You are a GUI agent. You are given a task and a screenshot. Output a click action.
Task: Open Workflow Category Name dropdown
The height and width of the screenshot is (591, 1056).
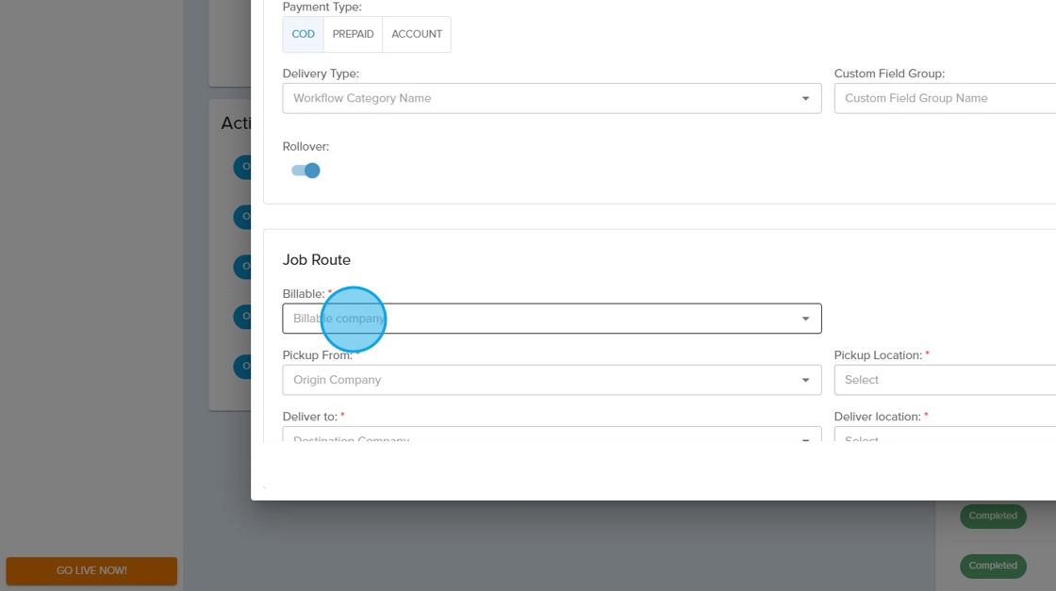tap(537, 98)
